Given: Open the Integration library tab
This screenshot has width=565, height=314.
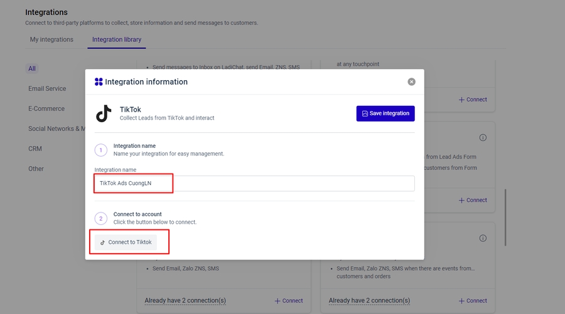Looking at the screenshot, I should point(117,39).
